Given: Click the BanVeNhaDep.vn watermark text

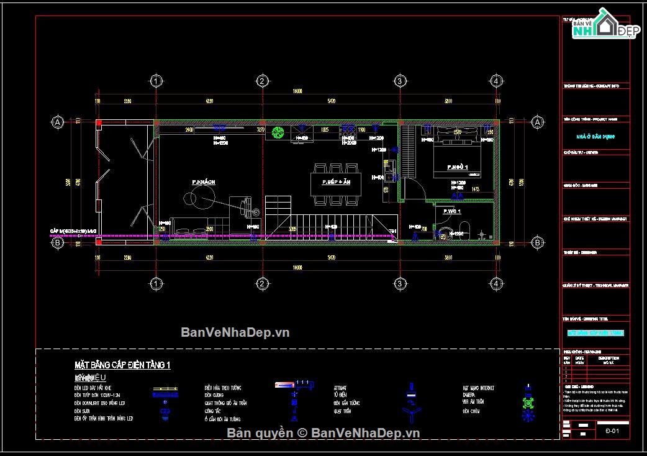Looking at the screenshot, I should [x=235, y=332].
